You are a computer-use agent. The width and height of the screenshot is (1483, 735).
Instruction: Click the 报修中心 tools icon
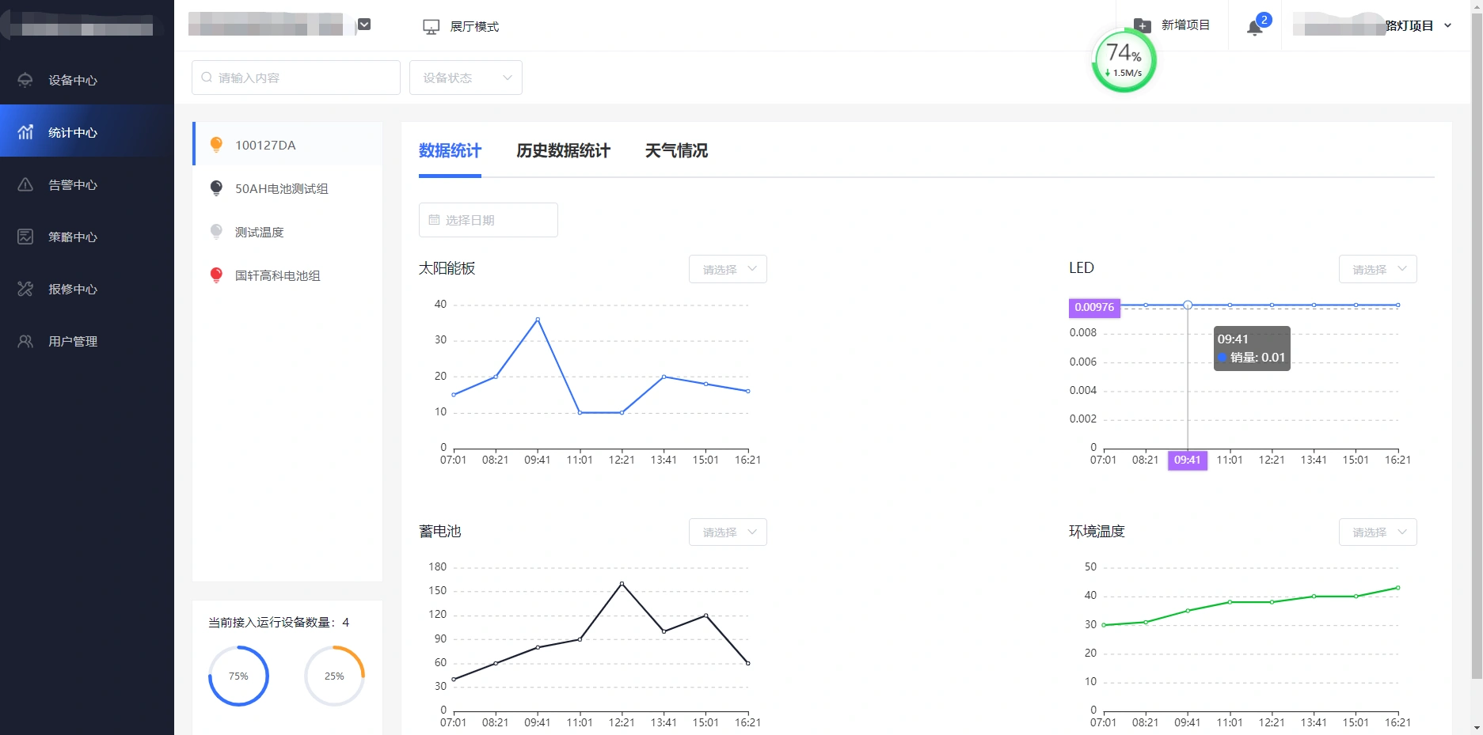pyautogui.click(x=25, y=289)
